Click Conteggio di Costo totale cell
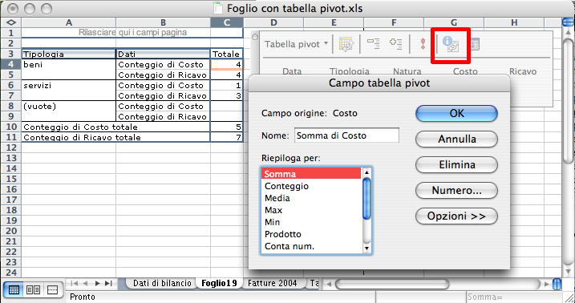575x303 pixels. point(115,127)
